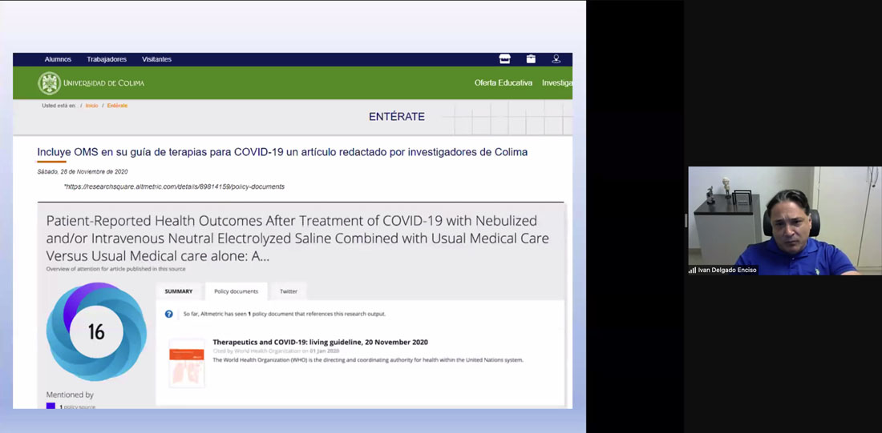Click the Entérate breadcrumb link
The image size is (882, 433).
click(118, 106)
